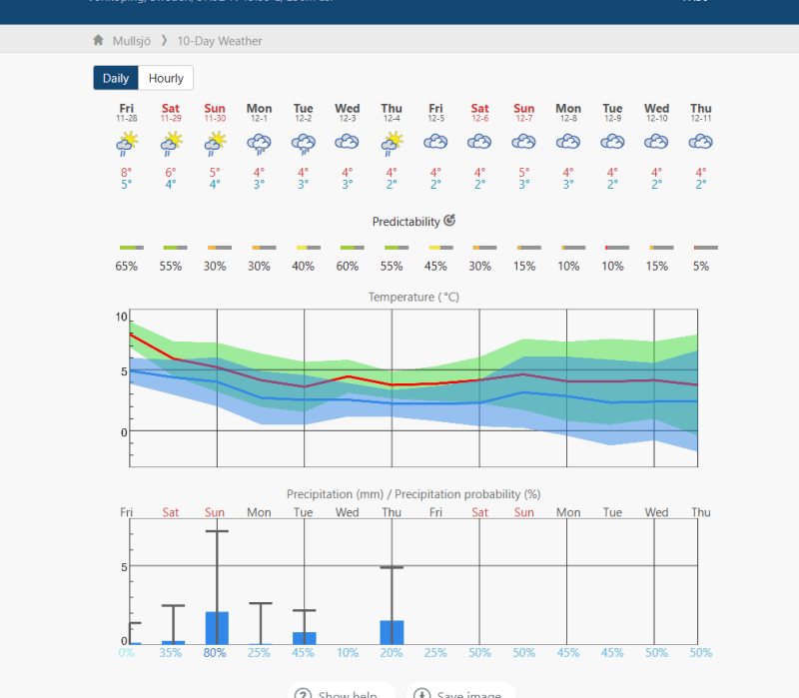Click Mon 12-8 cloudy icon

click(568, 142)
